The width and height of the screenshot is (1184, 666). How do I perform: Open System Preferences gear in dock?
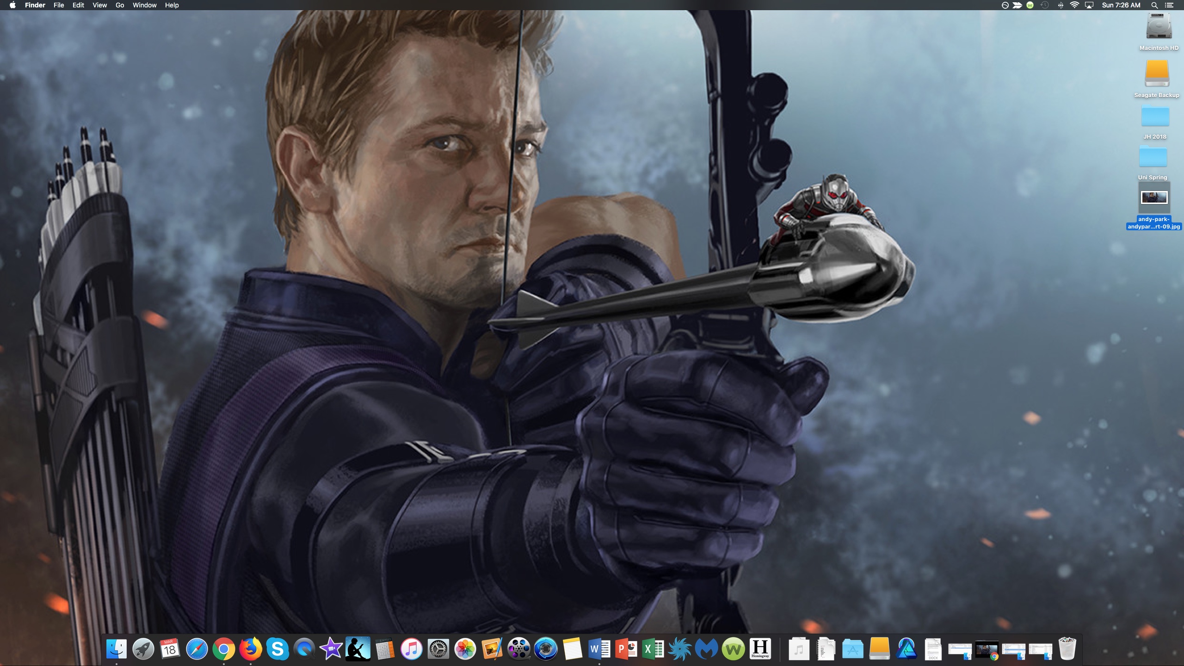[438, 649]
